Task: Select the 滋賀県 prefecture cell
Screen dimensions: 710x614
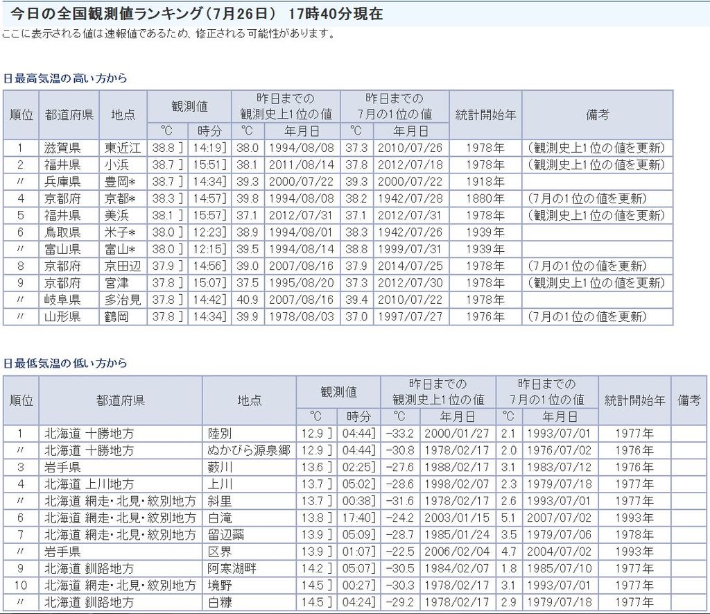Action: coord(63,148)
